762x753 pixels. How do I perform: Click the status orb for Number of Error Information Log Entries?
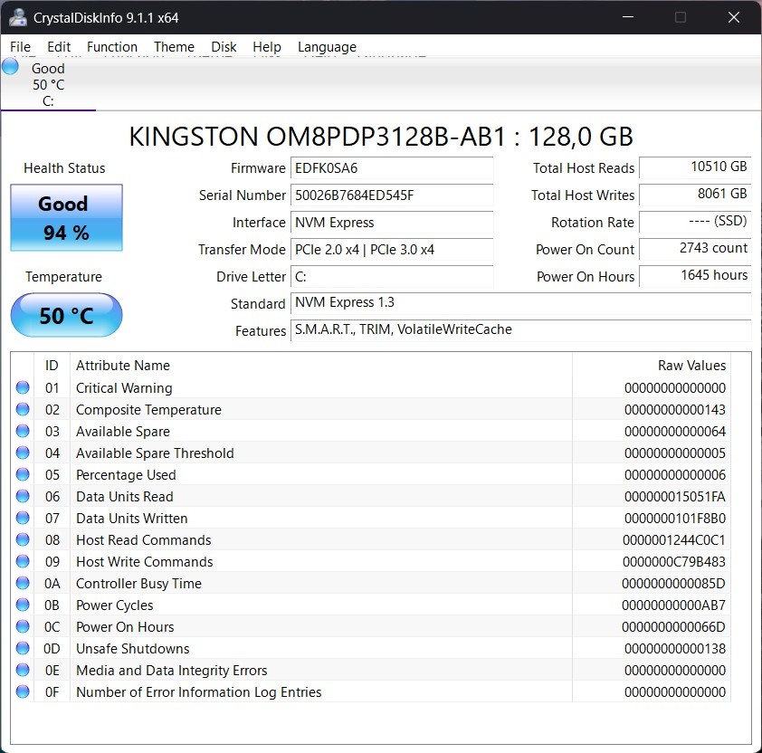point(23,691)
